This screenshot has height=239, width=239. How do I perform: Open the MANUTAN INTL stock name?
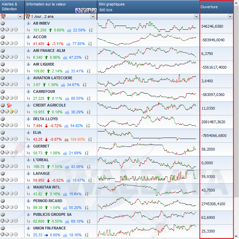47,187
